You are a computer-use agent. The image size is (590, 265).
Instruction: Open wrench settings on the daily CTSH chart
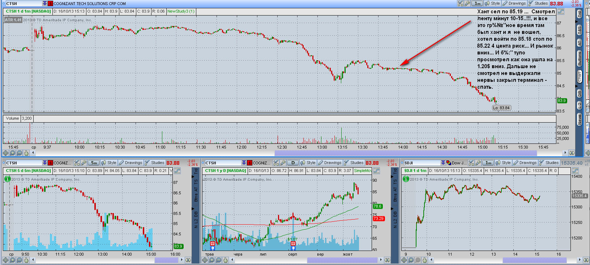pos(283,163)
